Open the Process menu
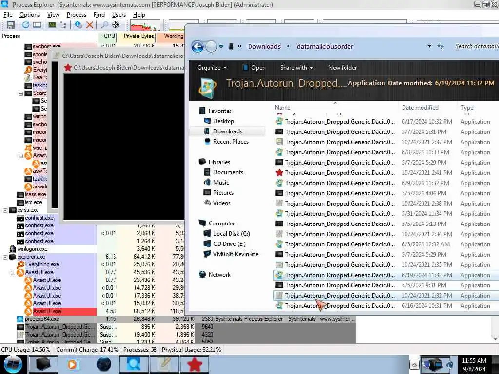Viewport: 499px width, 374px height. click(x=77, y=15)
